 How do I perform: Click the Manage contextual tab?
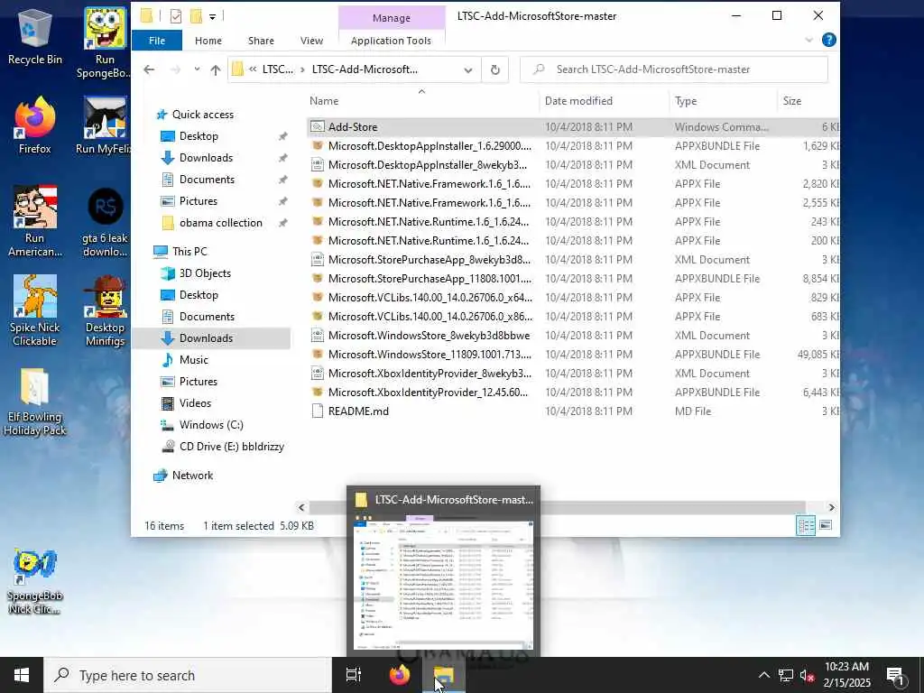coord(392,18)
